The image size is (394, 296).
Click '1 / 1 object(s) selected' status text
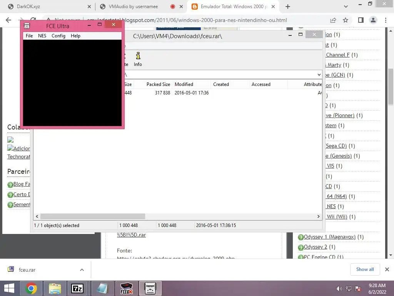[x=57, y=225]
